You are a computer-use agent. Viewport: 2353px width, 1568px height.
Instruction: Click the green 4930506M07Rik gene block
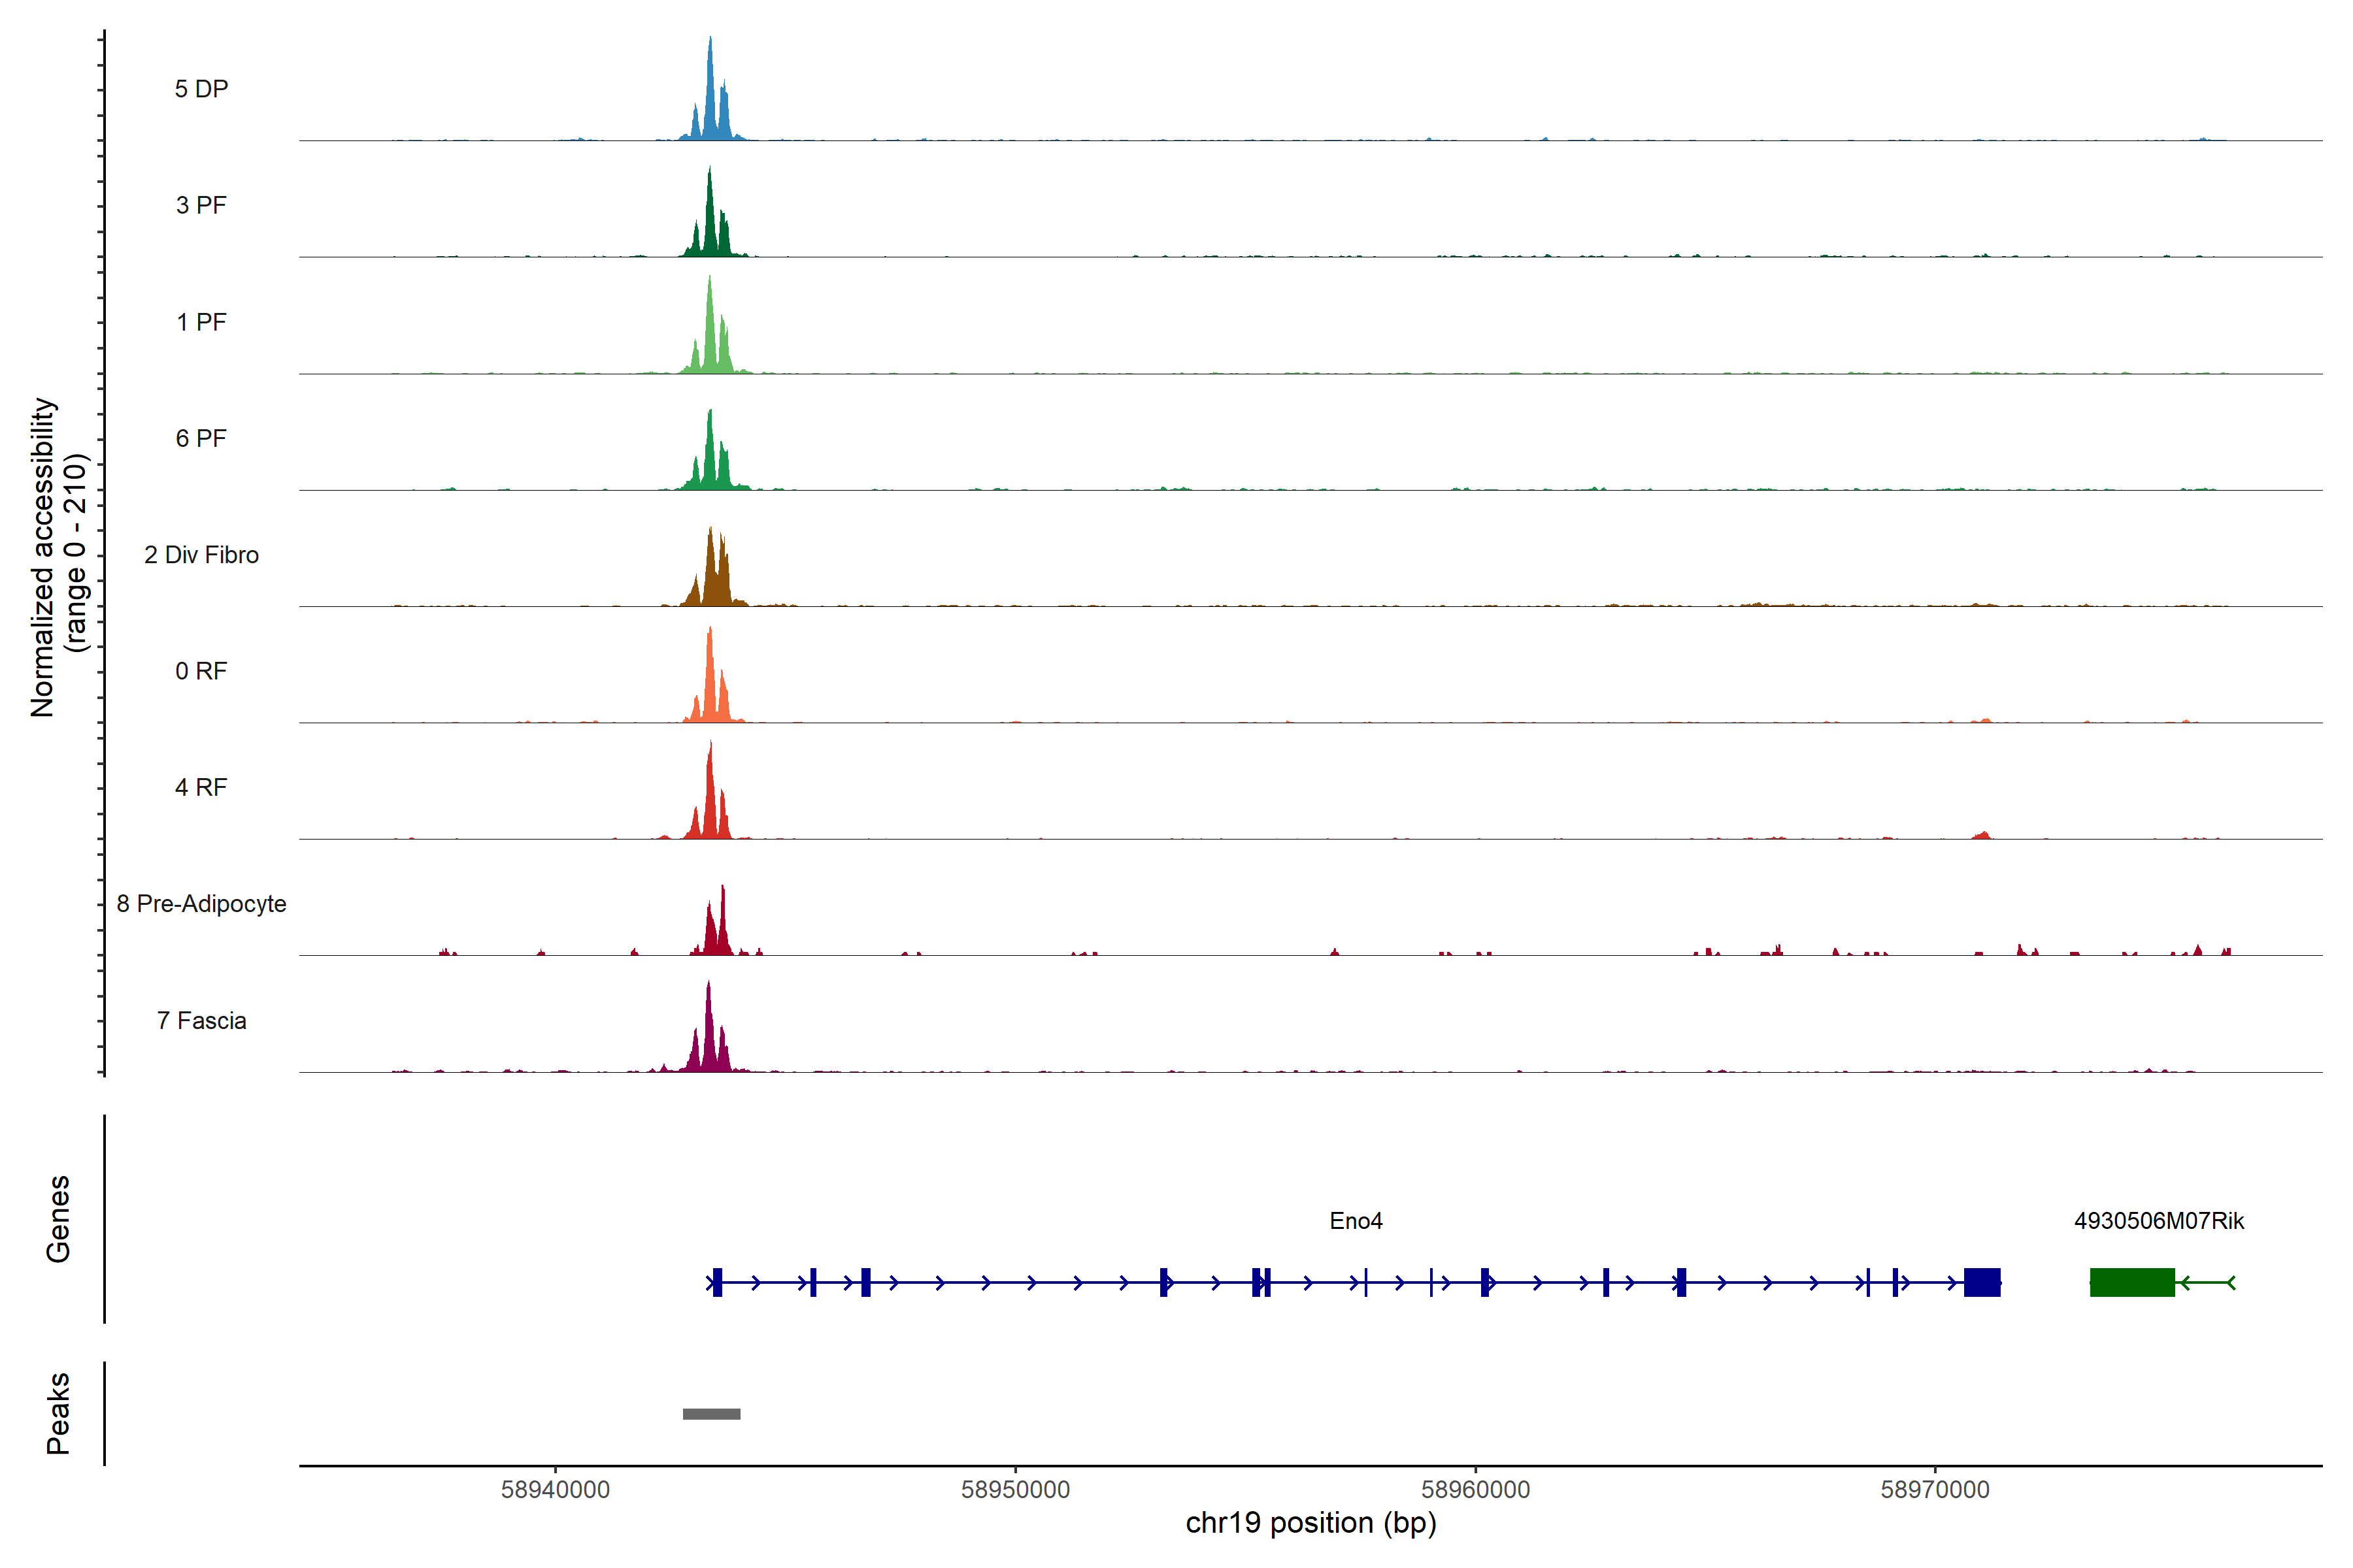click(x=2132, y=1282)
